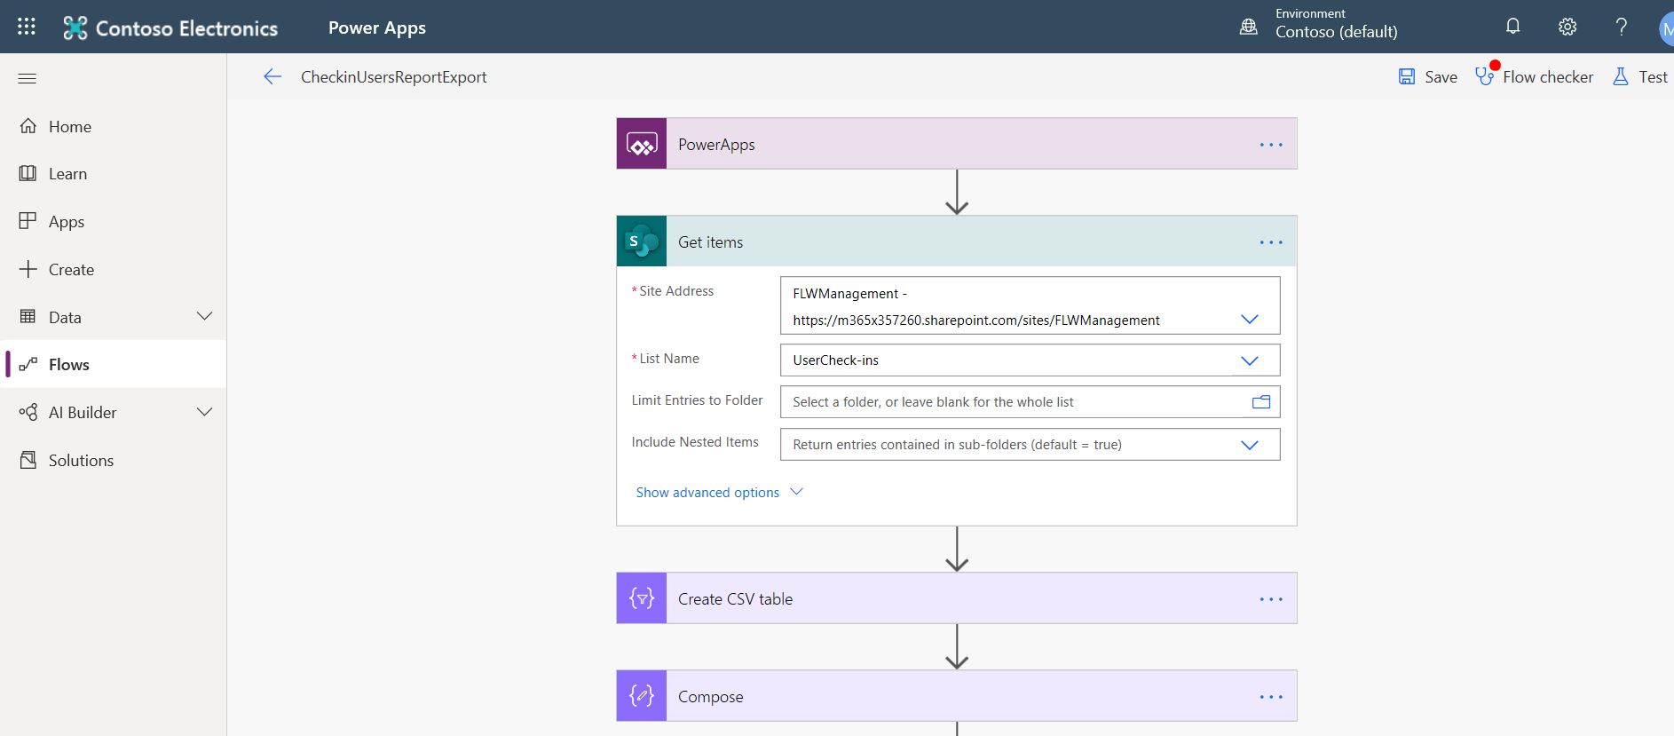Click the Compose action icon
1674x736 pixels.
[642, 696]
